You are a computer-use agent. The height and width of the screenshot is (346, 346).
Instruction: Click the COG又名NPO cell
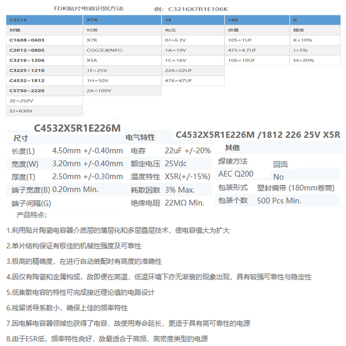[122, 50]
